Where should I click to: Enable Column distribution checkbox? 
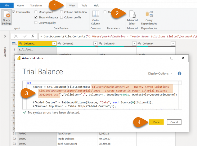(62, 12)
